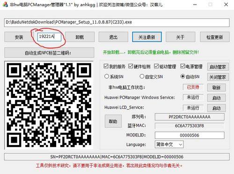Viewport: 234px width, 174px height.
Task: Click the 序列号 field with PF2DRCT0AAAAAAAA
Action: click(x=190, y=117)
